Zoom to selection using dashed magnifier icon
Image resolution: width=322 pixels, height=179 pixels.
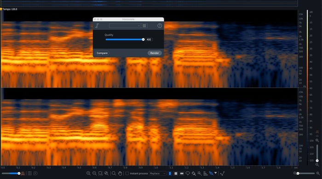point(100,173)
